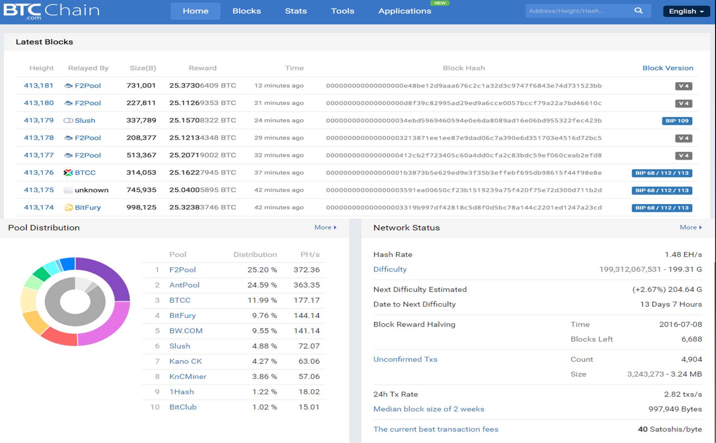The image size is (716, 443).
Task: Open block height 413,179
Action: pyautogui.click(x=38, y=120)
